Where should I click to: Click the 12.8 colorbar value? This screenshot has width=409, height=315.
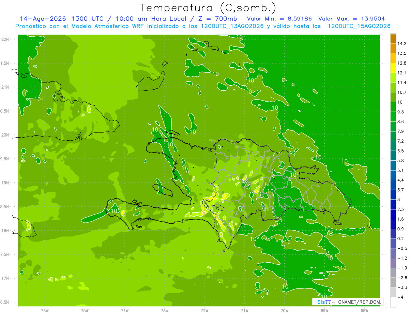[402, 63]
